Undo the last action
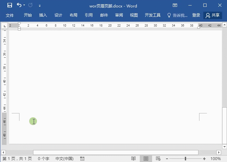The height and width of the screenshot is (162, 227). pos(19,5)
